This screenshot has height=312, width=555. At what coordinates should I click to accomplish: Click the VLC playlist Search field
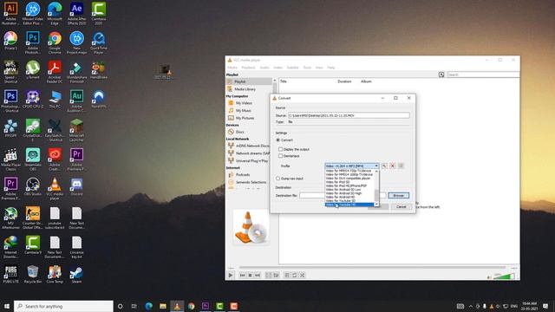click(x=483, y=75)
